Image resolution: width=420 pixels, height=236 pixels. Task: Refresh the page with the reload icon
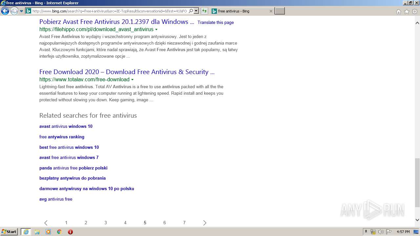pyautogui.click(x=204, y=11)
